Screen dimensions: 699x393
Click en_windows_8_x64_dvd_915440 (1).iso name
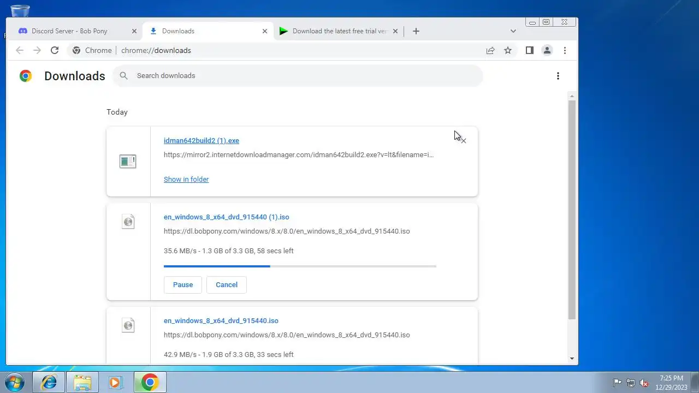(227, 217)
